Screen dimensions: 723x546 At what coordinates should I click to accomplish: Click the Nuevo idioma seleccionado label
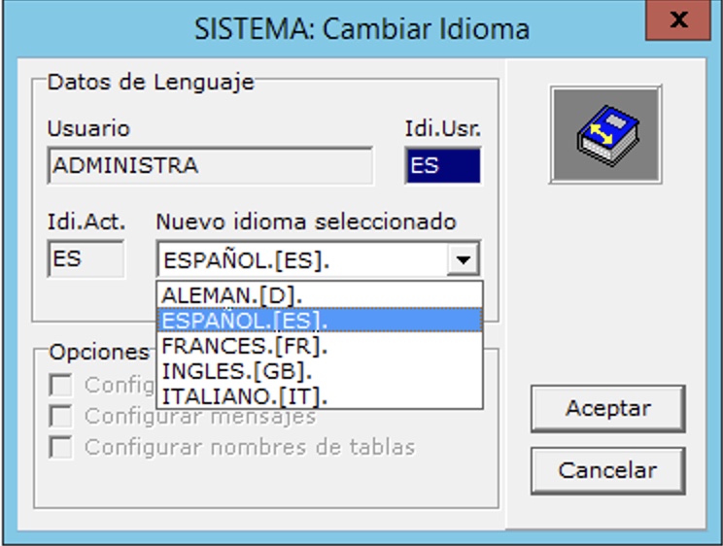pyautogui.click(x=306, y=222)
